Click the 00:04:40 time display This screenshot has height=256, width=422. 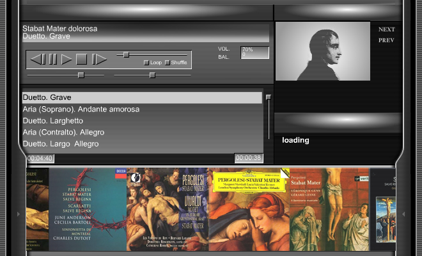coord(40,158)
